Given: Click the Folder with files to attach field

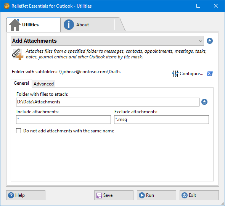Looking at the screenshot, I should (108, 102).
